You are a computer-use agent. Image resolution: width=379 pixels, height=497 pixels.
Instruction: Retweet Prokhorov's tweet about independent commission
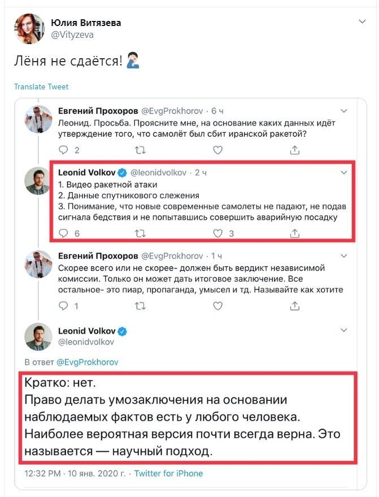tap(140, 306)
